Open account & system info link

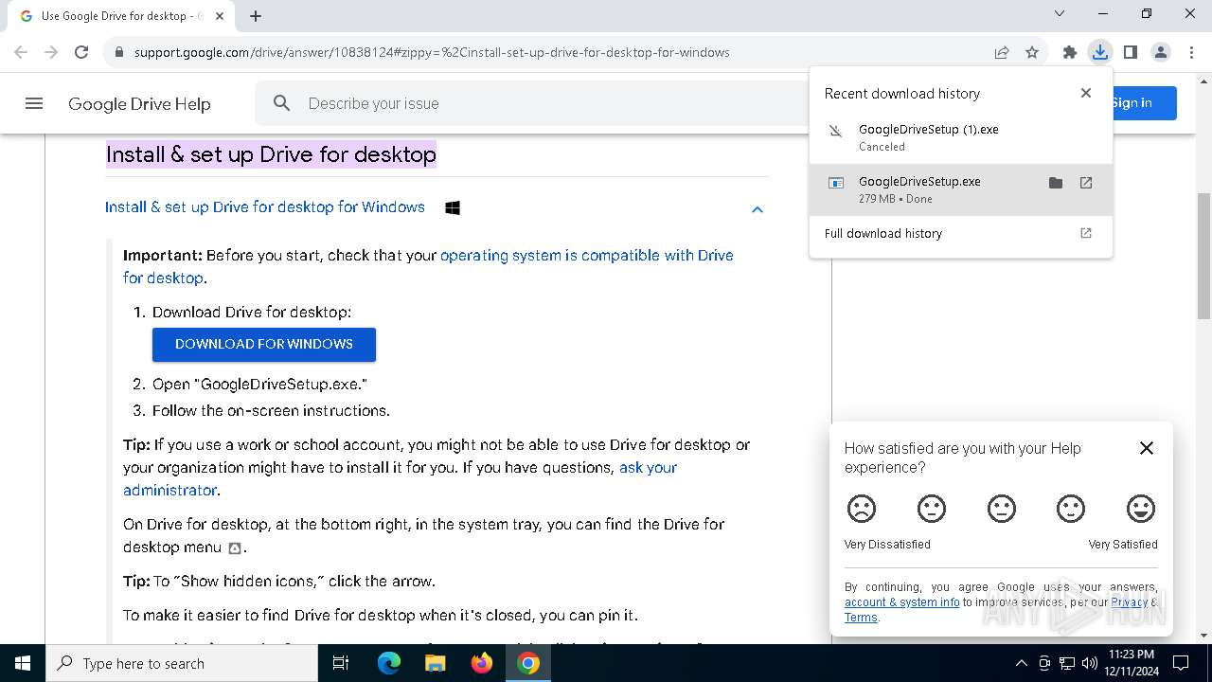[902, 601]
